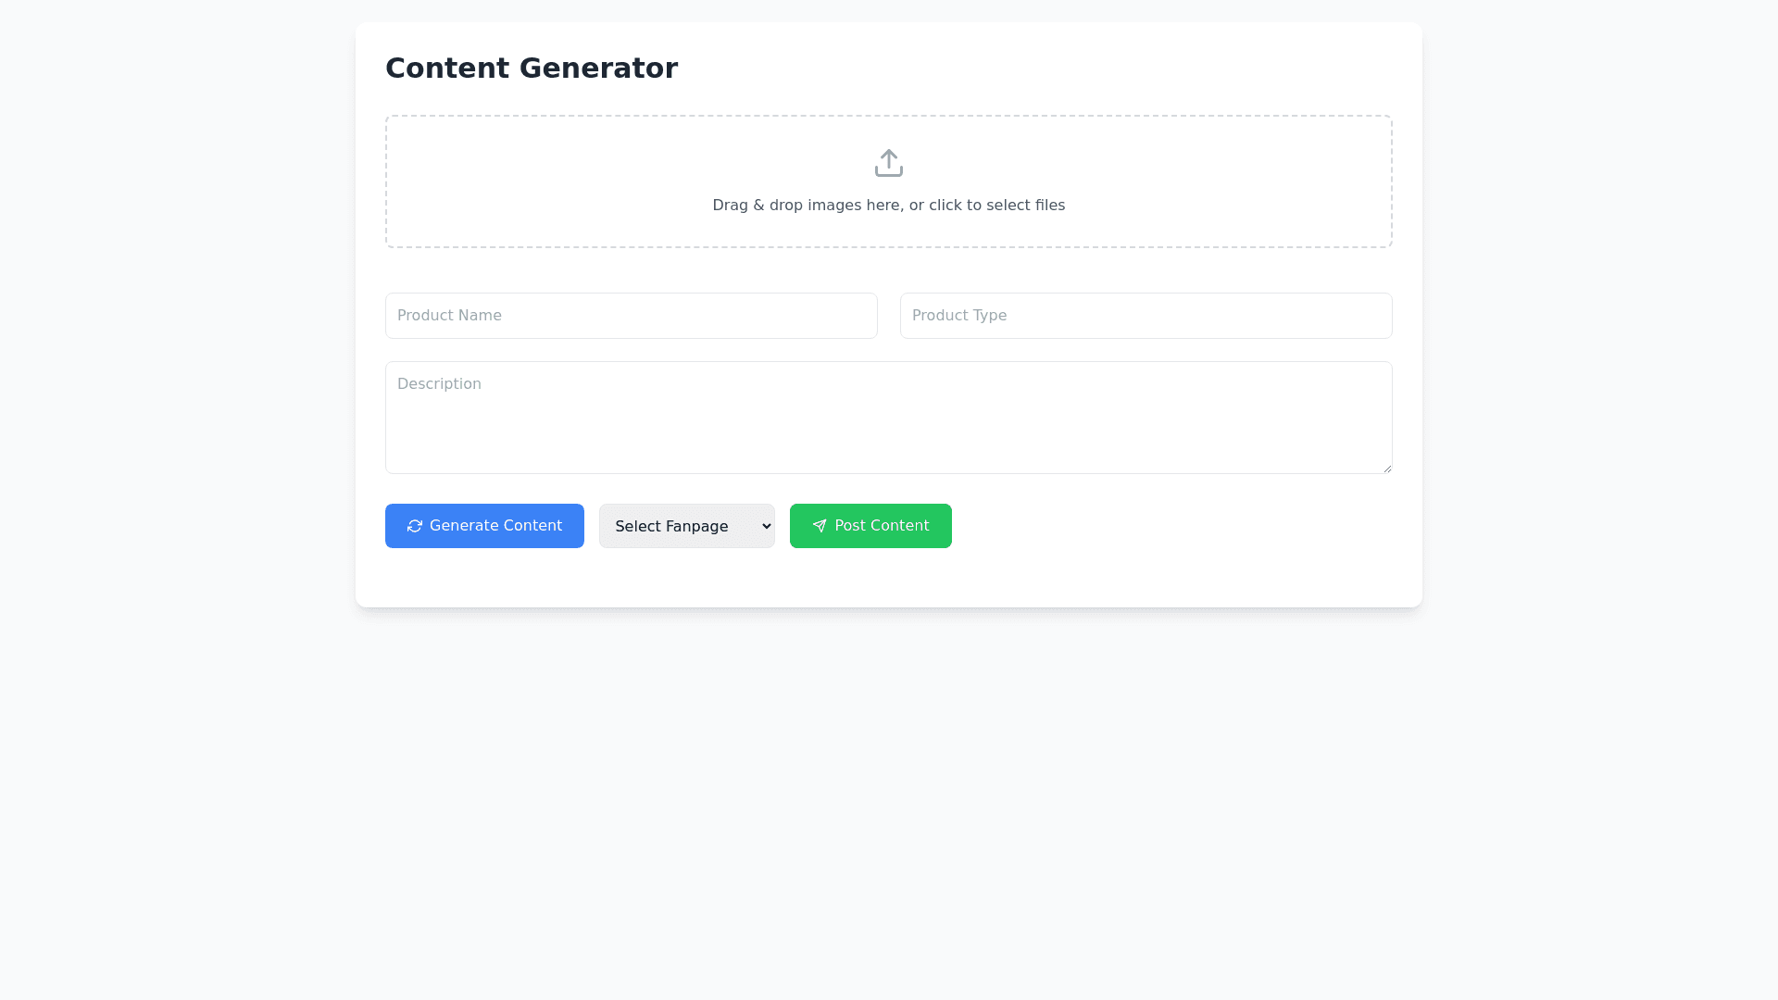
Task: Click the upload arrow icon
Action: (888, 163)
